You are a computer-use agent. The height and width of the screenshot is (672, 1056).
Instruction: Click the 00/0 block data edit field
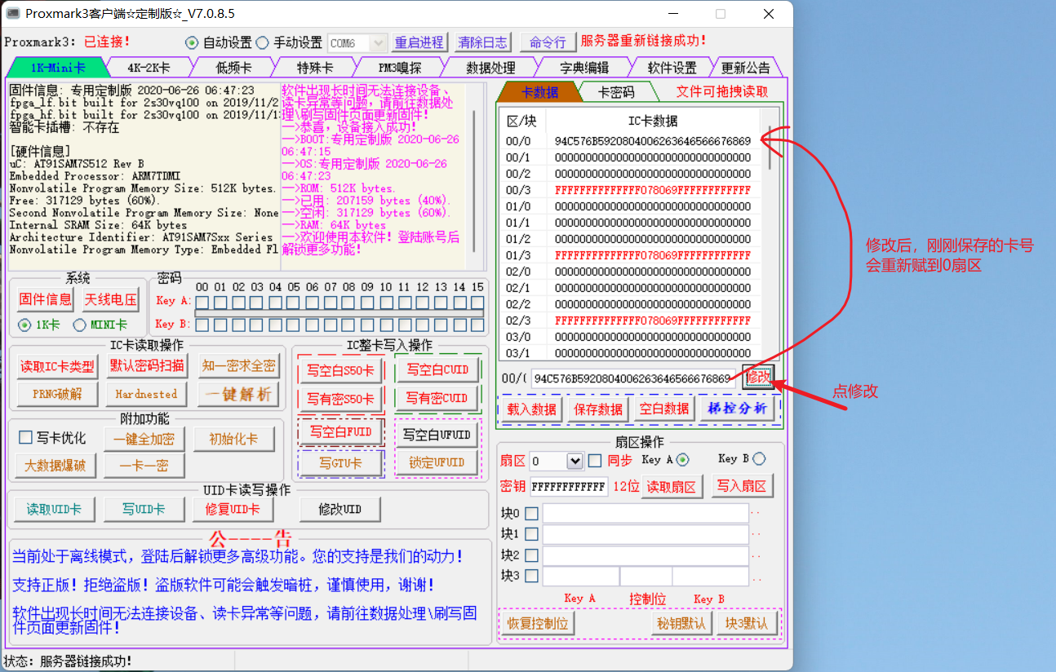[x=632, y=378]
